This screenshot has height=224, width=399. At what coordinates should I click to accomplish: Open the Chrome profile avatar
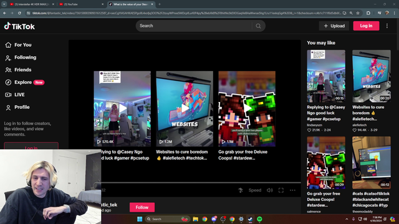point(387,13)
